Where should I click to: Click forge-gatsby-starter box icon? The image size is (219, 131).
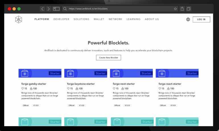point(25,73)
